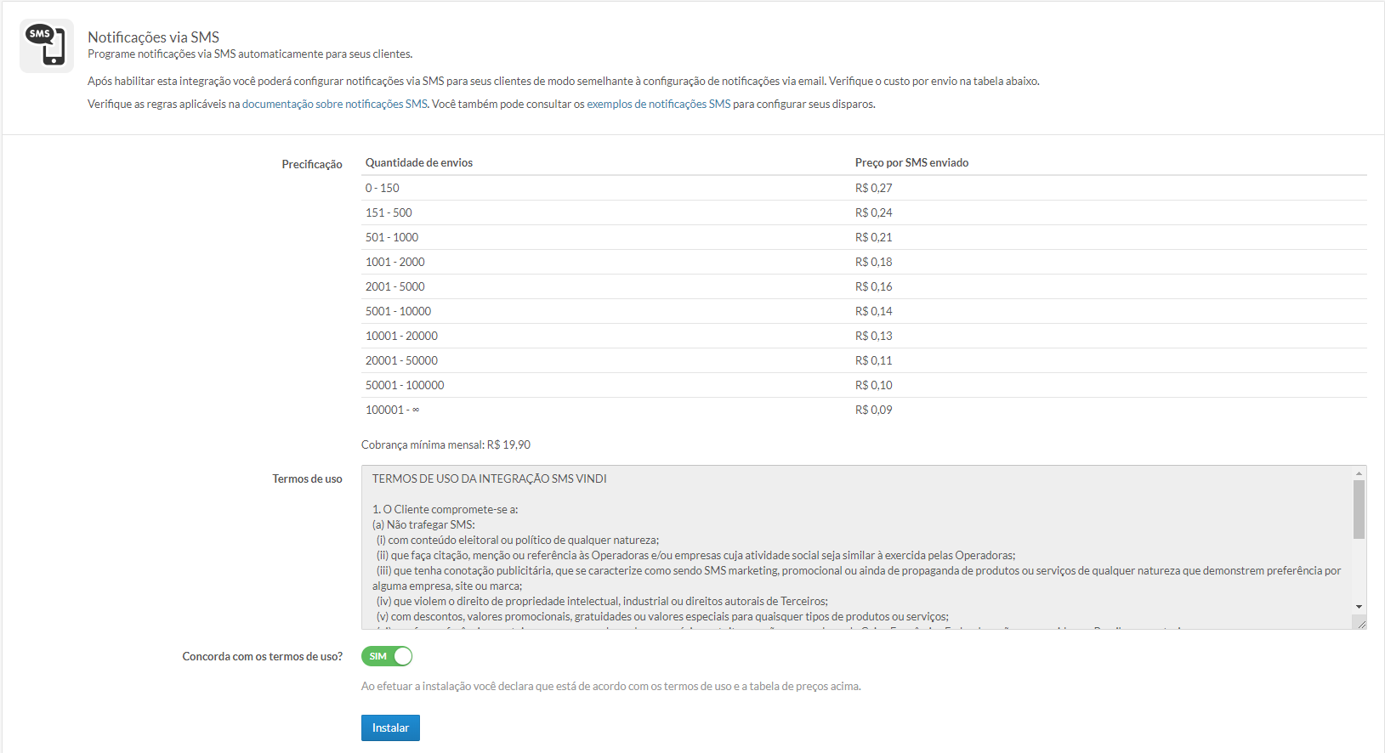Click the Preço por SMS enviado header
This screenshot has height=753, width=1385.
[x=911, y=162]
